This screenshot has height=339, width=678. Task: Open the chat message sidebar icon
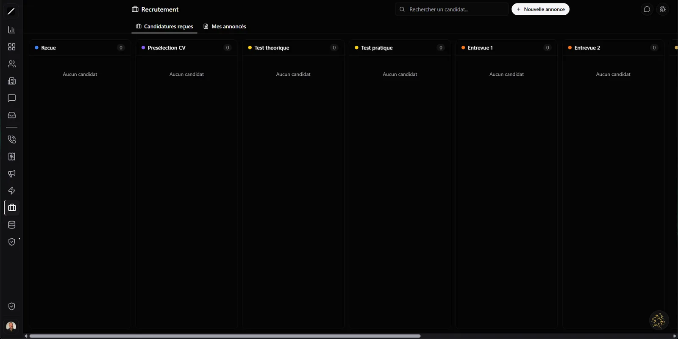(12, 98)
